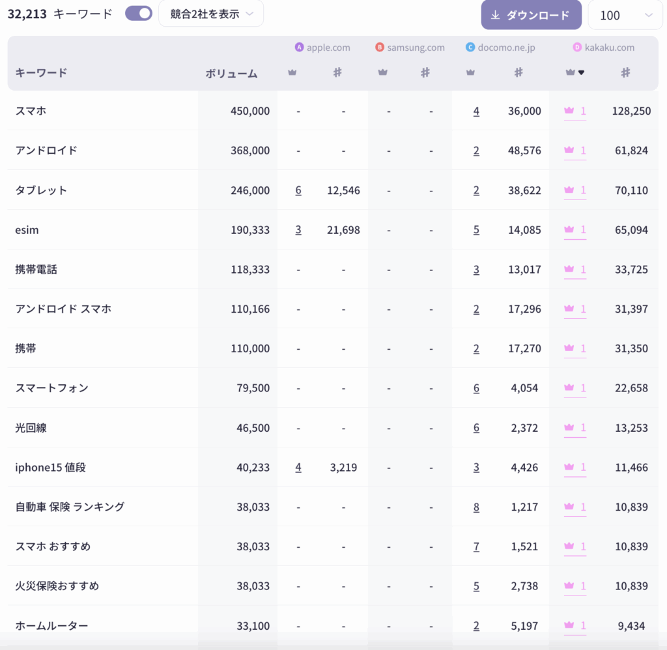Open the 競合2社を表示 dropdown
This screenshot has width=667, height=650.
click(211, 14)
